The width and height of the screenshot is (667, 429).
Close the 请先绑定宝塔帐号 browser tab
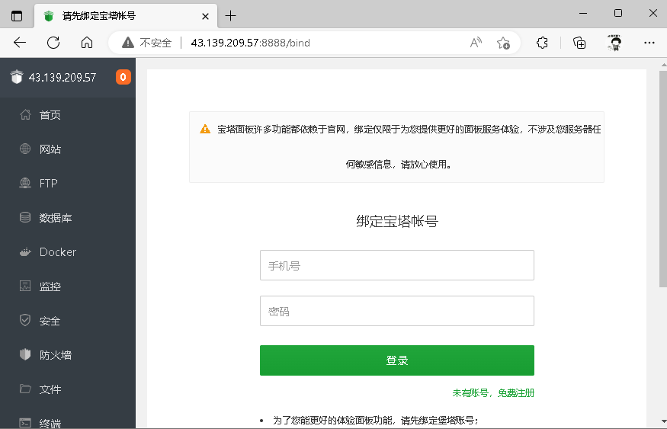[205, 16]
